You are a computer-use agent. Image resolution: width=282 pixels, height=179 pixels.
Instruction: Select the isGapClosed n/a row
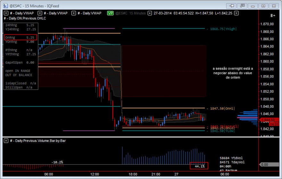coord(21,83)
